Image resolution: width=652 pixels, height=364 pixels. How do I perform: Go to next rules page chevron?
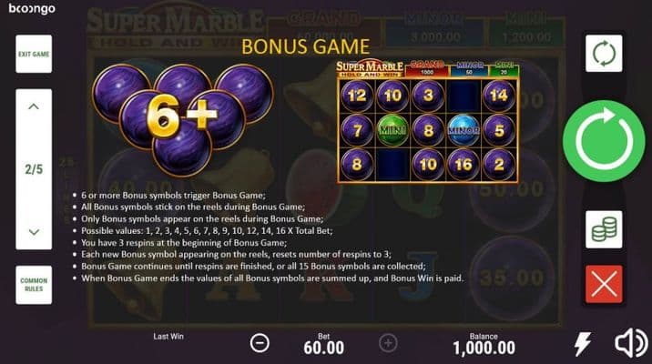[x=34, y=232]
